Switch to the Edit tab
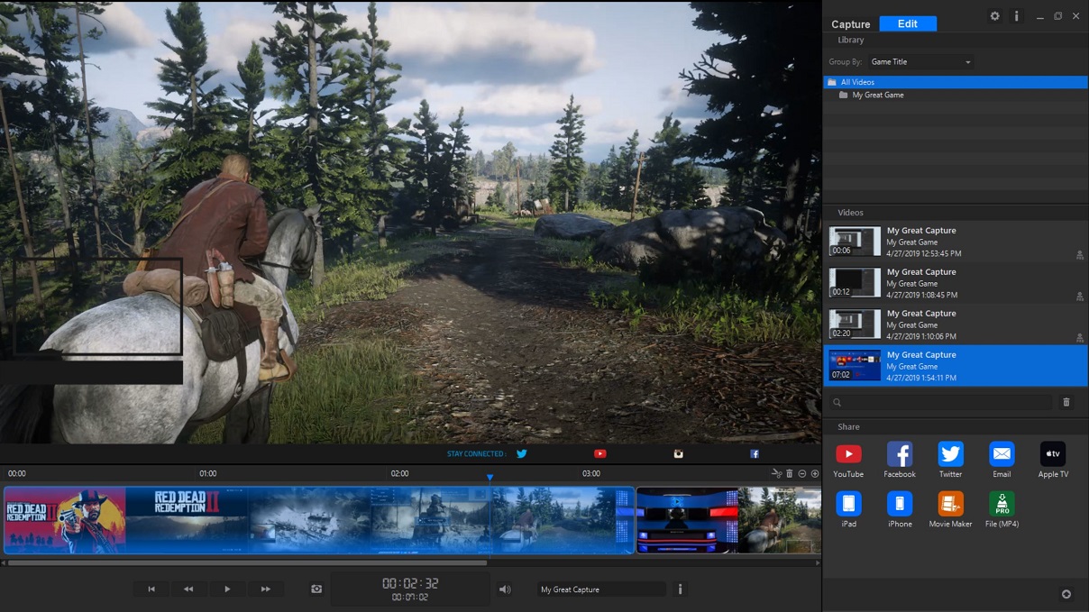This screenshot has height=612, width=1089. [908, 24]
